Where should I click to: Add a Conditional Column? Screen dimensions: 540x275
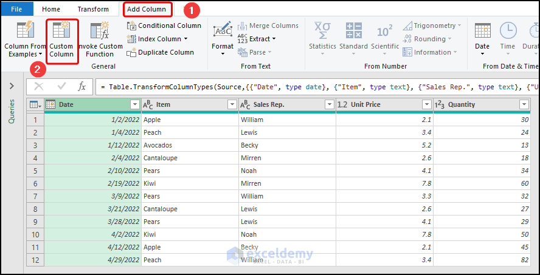tap(164, 25)
